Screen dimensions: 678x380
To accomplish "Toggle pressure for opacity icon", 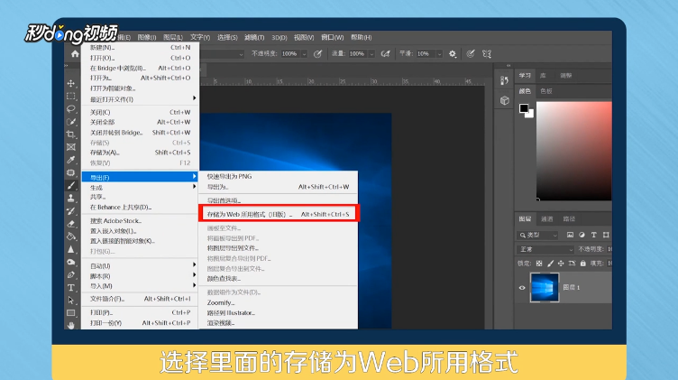I will pyautogui.click(x=317, y=53).
